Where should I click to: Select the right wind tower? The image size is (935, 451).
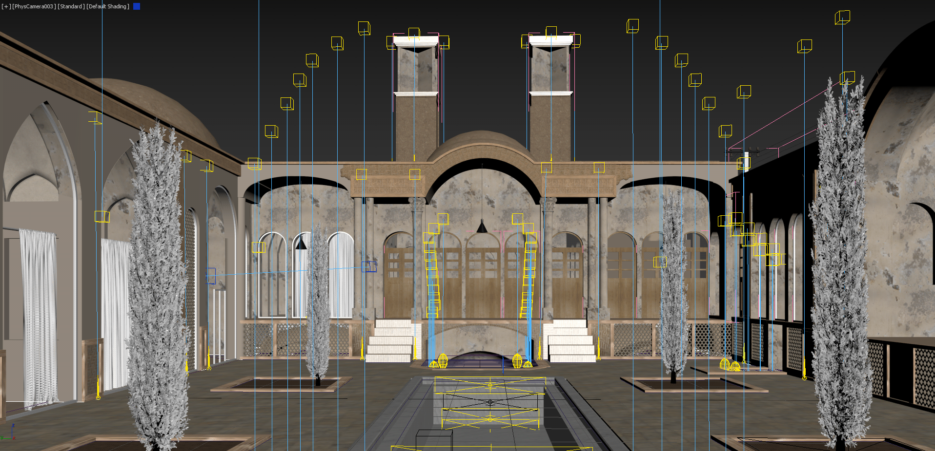(x=550, y=112)
